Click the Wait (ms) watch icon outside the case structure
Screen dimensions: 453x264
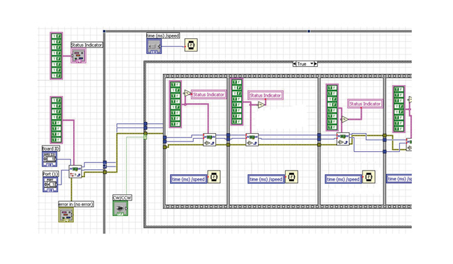point(191,45)
